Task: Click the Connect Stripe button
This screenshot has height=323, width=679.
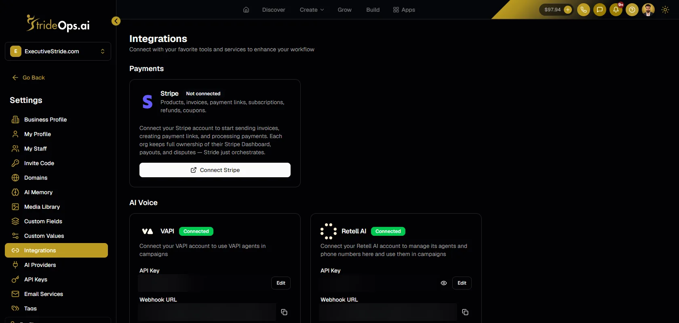Action: (215, 170)
